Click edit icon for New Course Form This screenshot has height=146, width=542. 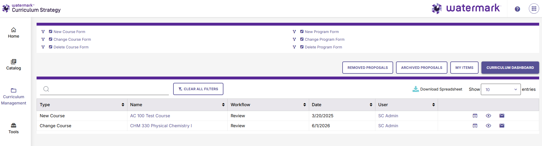[51, 32]
